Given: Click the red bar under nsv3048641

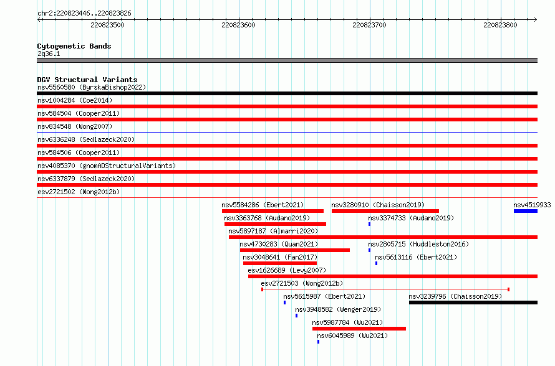Looking at the screenshot, I should [280, 263].
